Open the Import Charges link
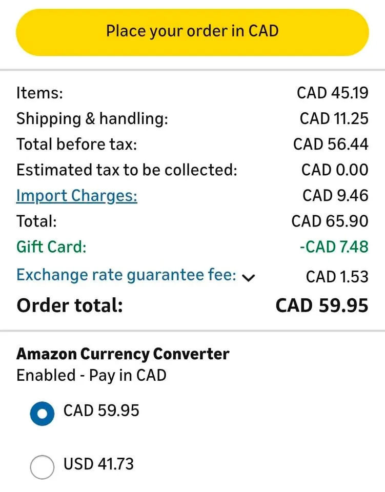 pos(77,196)
